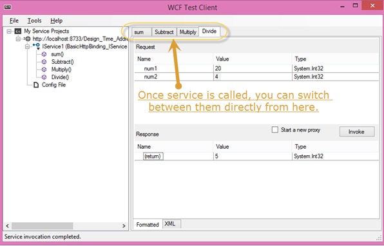Collapse the My Service Projects node
The height and width of the screenshot is (246, 384).
coord(9,31)
